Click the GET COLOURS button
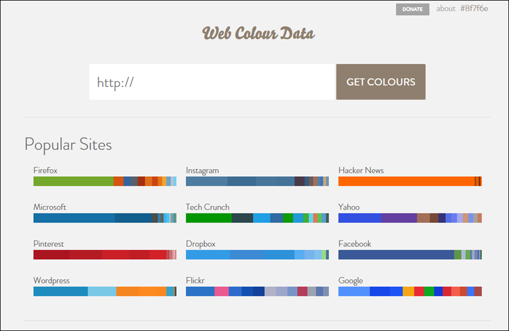The width and height of the screenshot is (509, 331). tap(381, 82)
